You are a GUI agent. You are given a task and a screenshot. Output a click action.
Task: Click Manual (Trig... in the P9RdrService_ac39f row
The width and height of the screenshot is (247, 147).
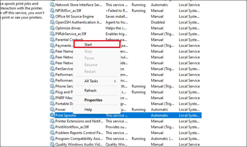coord(162,34)
